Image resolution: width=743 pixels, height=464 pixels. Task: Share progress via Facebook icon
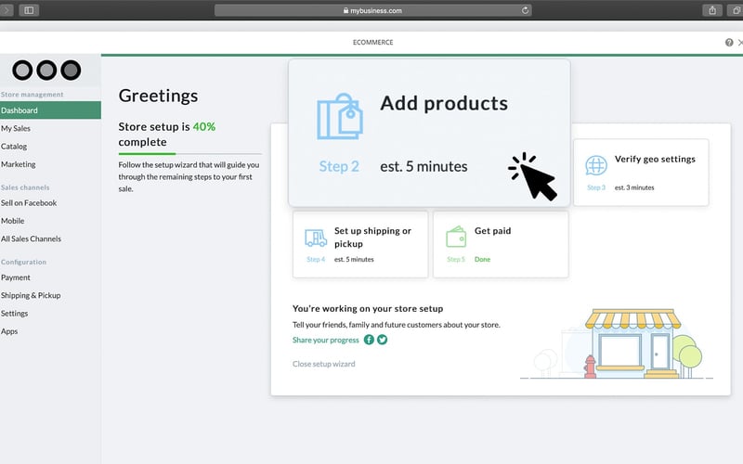click(369, 340)
